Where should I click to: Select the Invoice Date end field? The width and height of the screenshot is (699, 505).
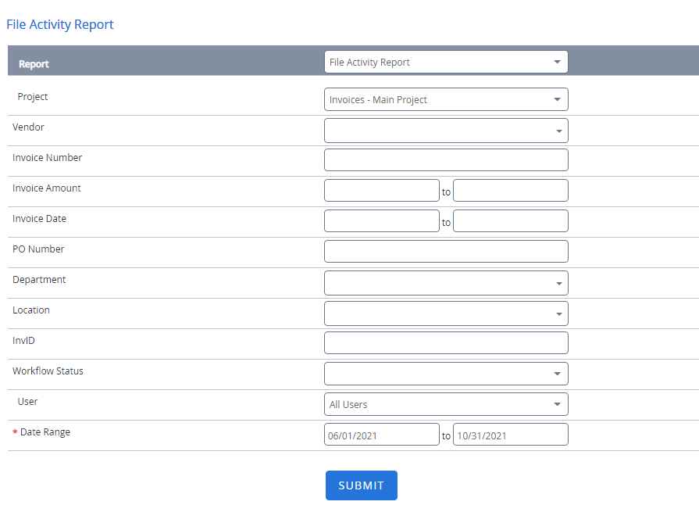(510, 221)
